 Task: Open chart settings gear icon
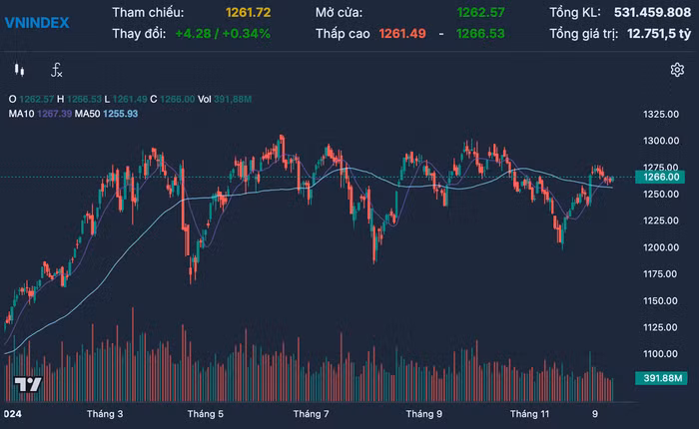coord(677,70)
